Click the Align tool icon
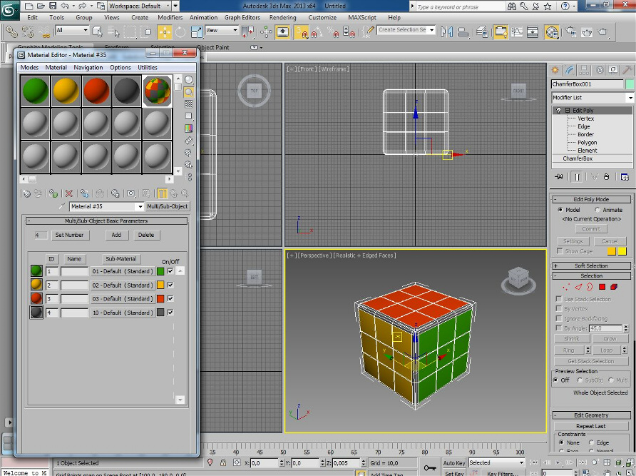The image size is (636, 476). click(463, 31)
